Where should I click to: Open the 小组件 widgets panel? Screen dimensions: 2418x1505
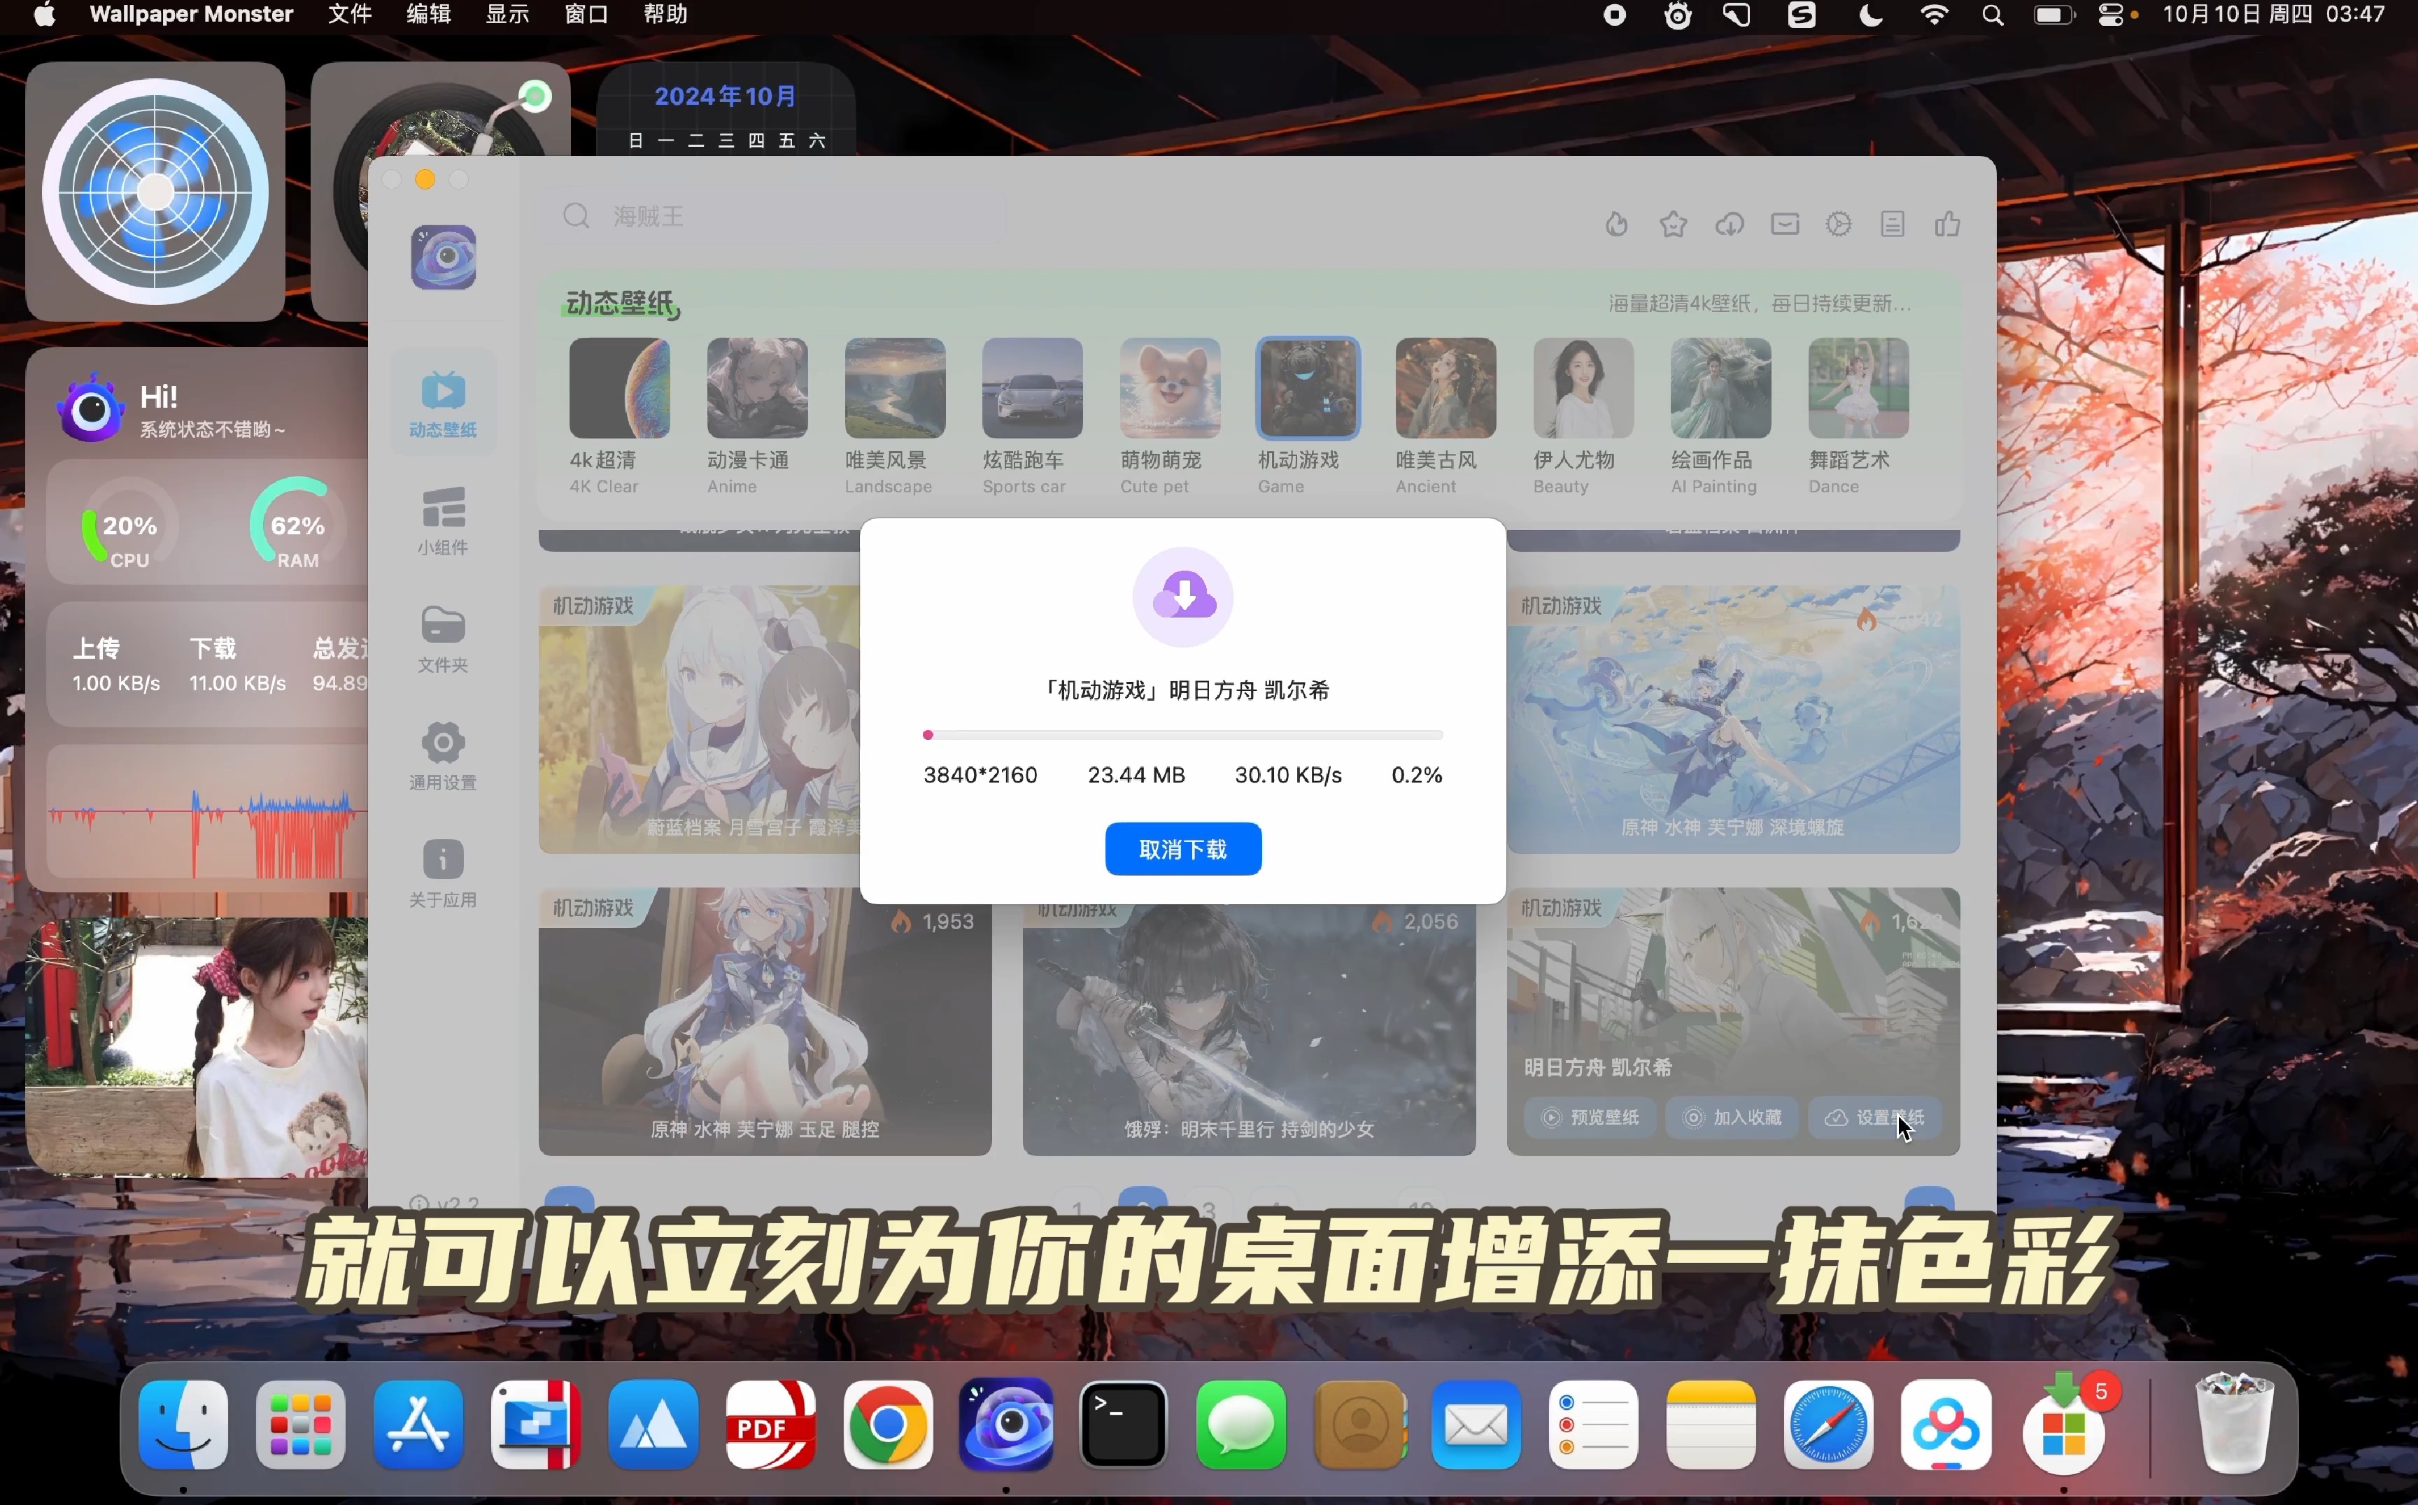tap(442, 520)
